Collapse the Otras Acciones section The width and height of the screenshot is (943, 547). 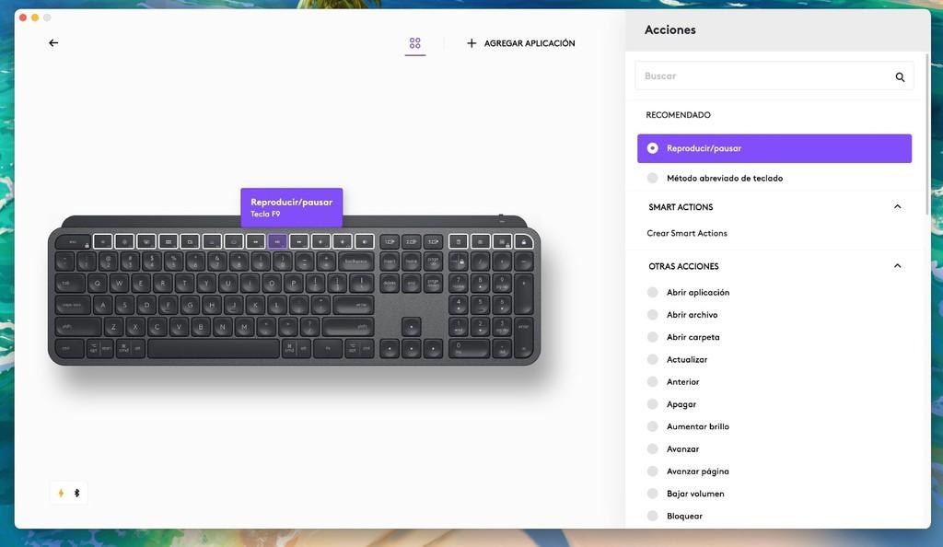tap(897, 266)
